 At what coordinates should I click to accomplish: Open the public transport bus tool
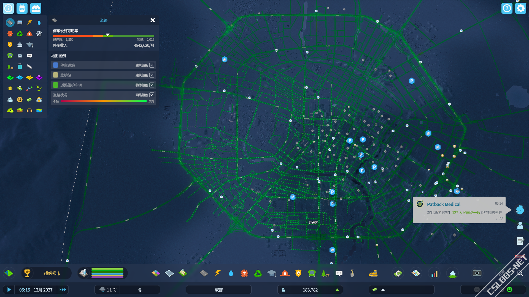pos(312,273)
